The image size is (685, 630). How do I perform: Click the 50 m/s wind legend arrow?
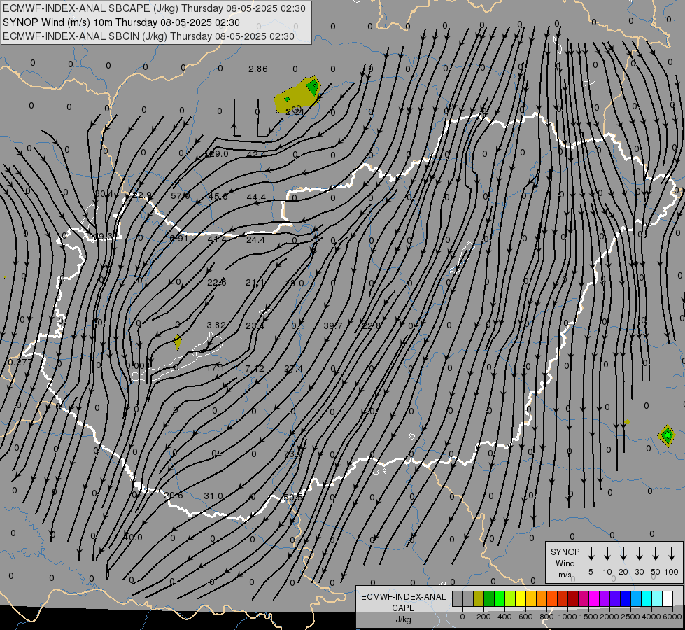tap(656, 554)
